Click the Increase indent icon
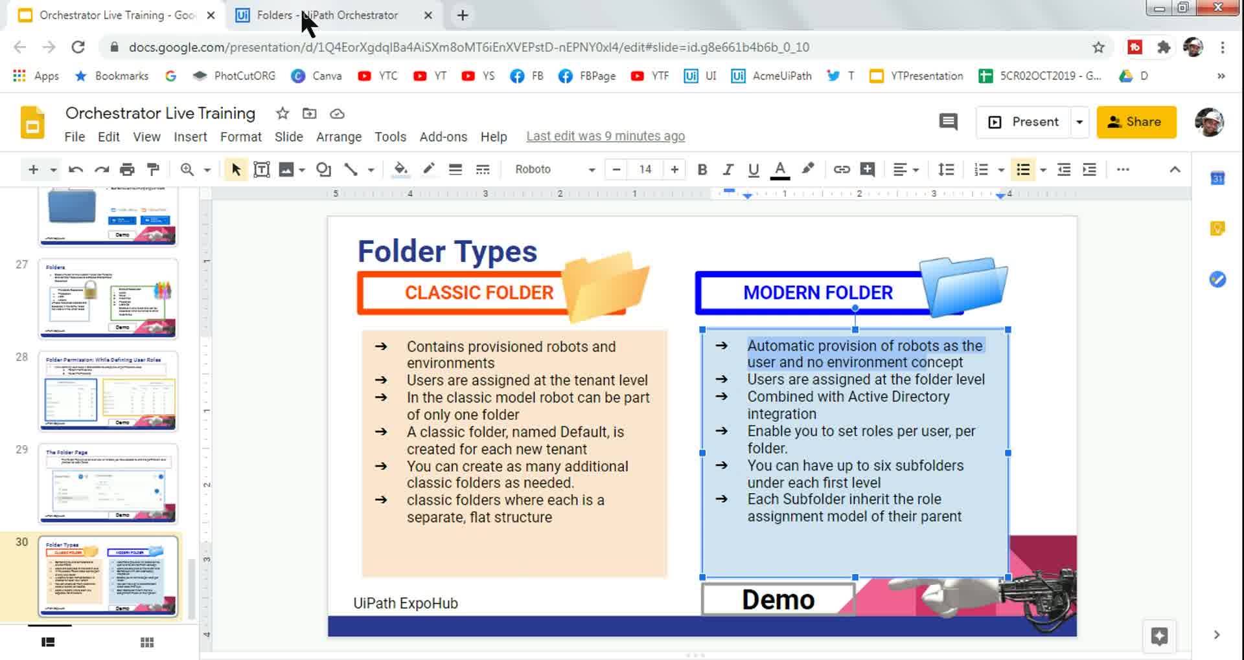Screen dimensions: 1244x660 point(1090,170)
